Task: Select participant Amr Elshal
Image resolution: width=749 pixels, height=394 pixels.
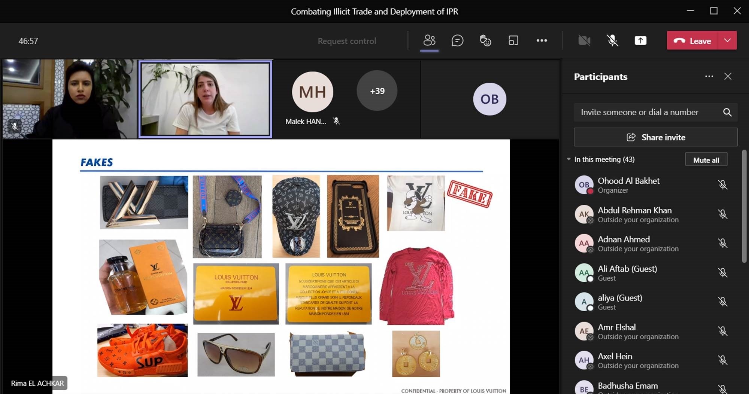Action: click(x=652, y=331)
